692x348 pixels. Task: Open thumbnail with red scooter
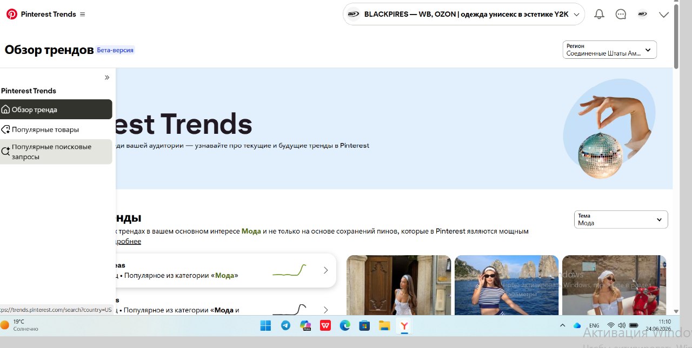coord(614,285)
